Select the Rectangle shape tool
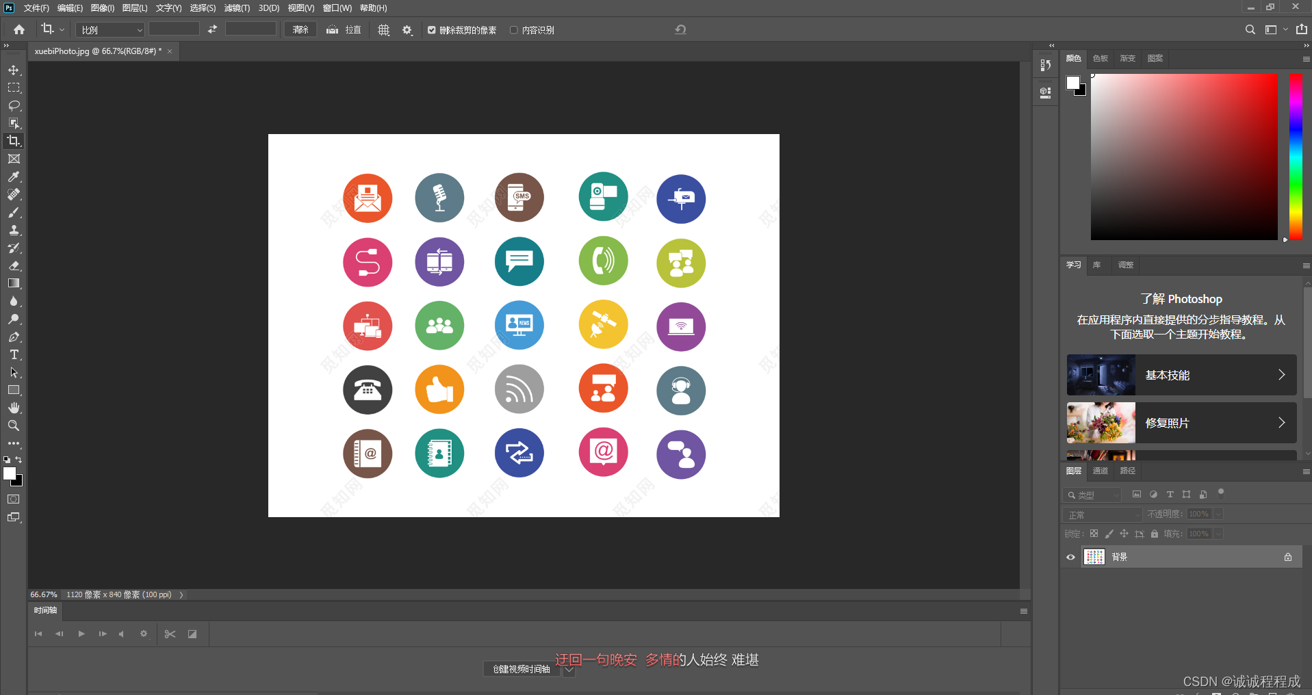 click(x=14, y=390)
